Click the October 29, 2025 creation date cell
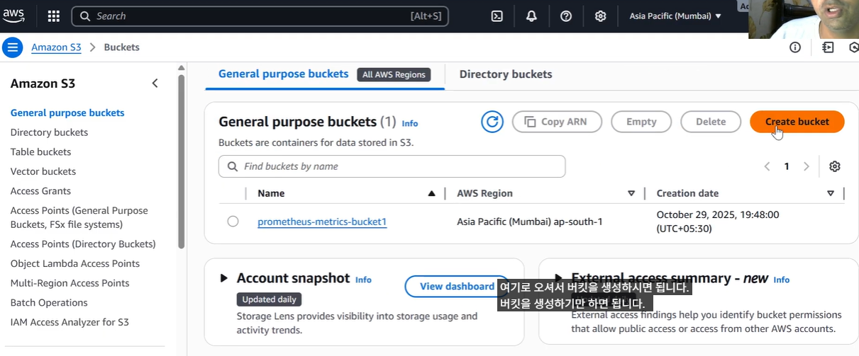 [718, 222]
